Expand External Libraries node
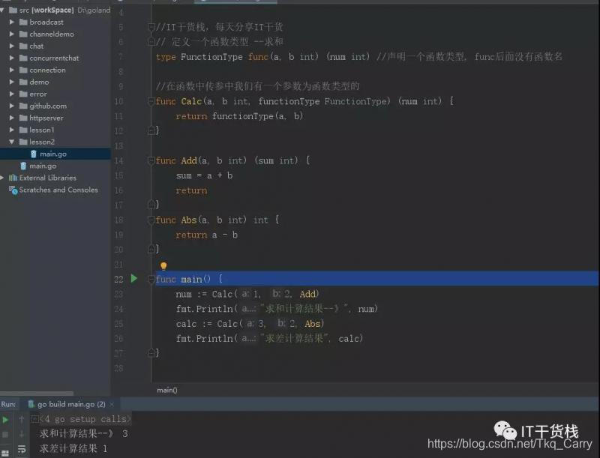Viewport: 600px width, 458px height. [2, 178]
